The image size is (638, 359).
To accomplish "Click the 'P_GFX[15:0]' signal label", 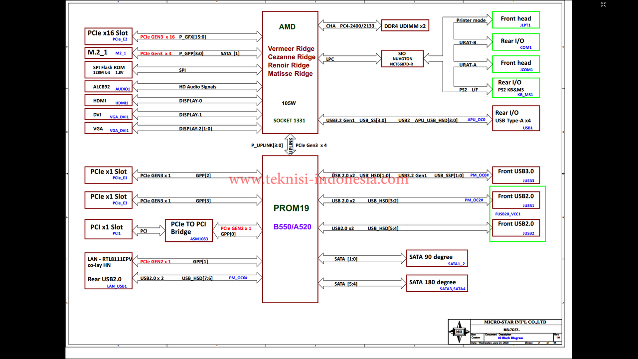I will coord(192,37).
